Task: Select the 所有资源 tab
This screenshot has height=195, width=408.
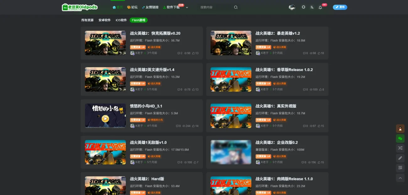Action: click(x=87, y=20)
